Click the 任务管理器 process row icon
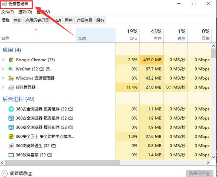The width and height of the screenshot is (217, 177). pos(11,87)
